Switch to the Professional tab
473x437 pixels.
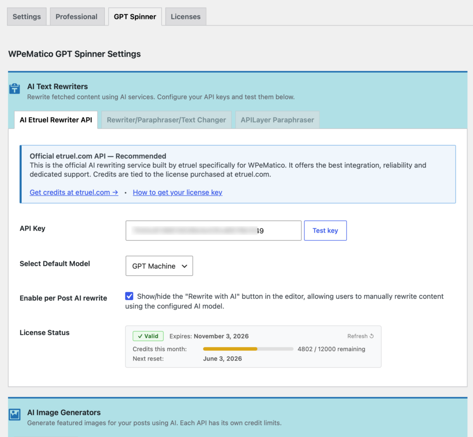click(x=76, y=17)
